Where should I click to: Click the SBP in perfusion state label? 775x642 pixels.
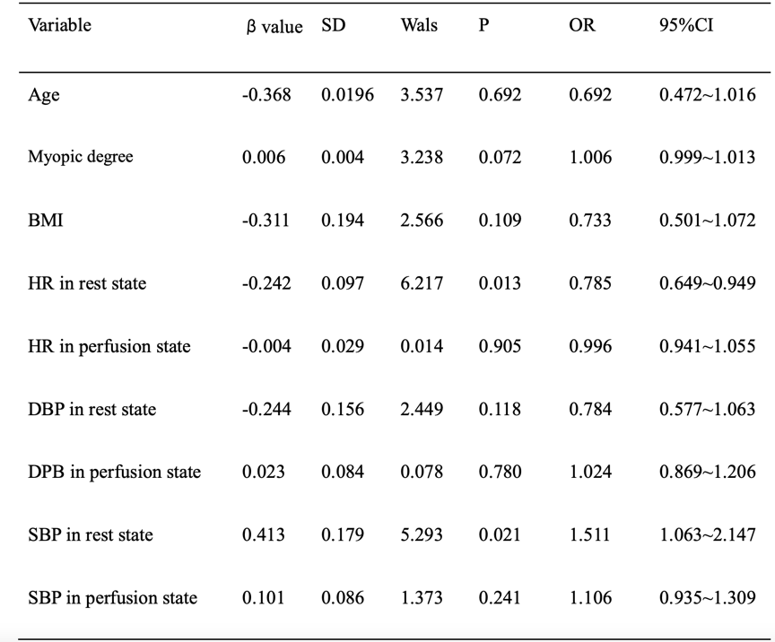(x=112, y=598)
